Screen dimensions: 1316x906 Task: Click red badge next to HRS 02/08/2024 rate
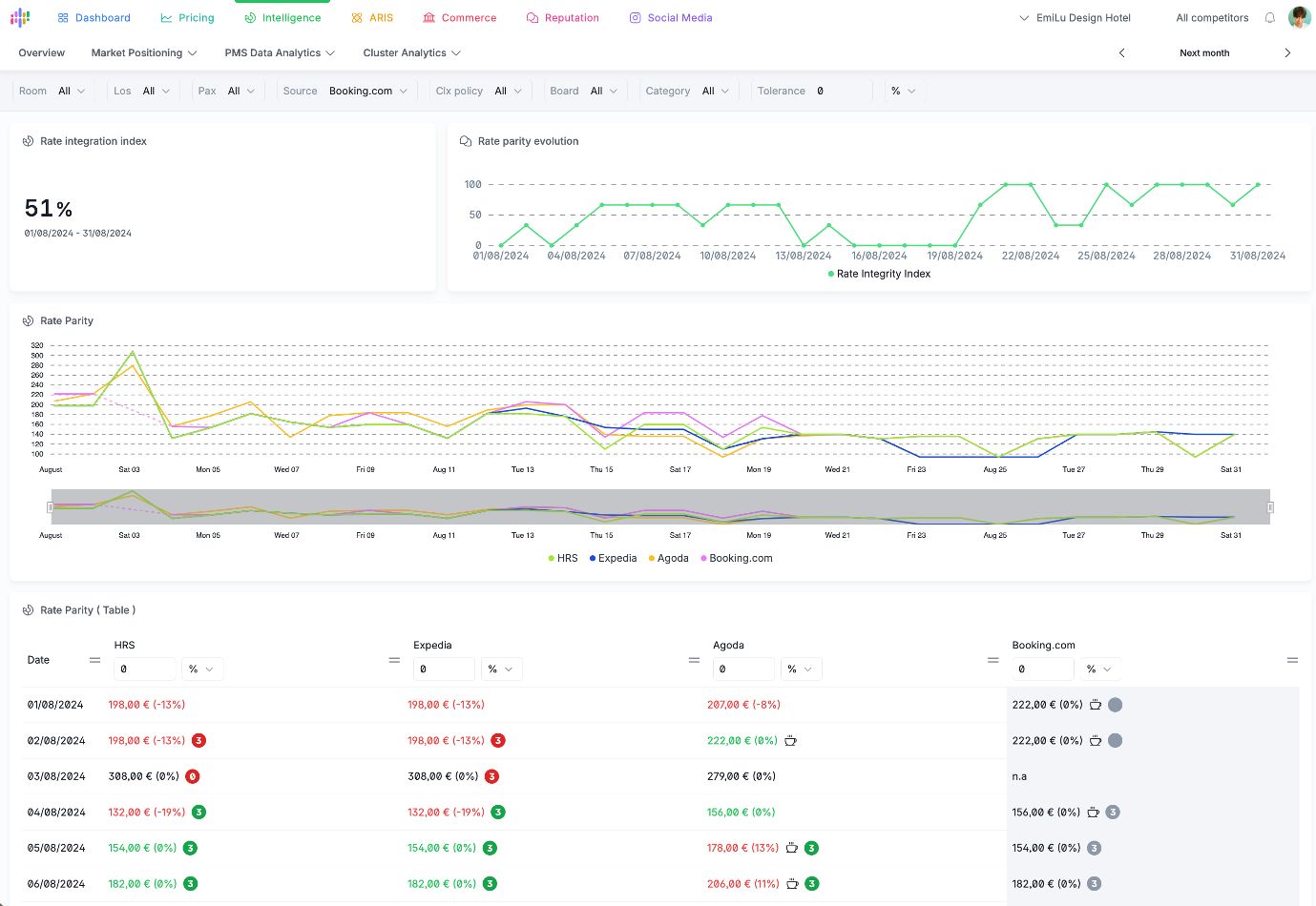pos(198,740)
